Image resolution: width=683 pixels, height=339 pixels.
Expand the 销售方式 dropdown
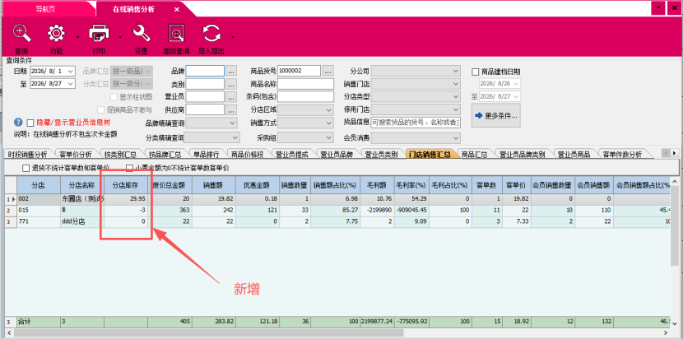coord(329,123)
